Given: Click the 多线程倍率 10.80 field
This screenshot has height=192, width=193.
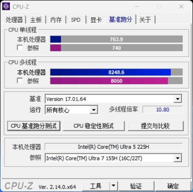Looking at the screenshot, I should coord(163,109).
